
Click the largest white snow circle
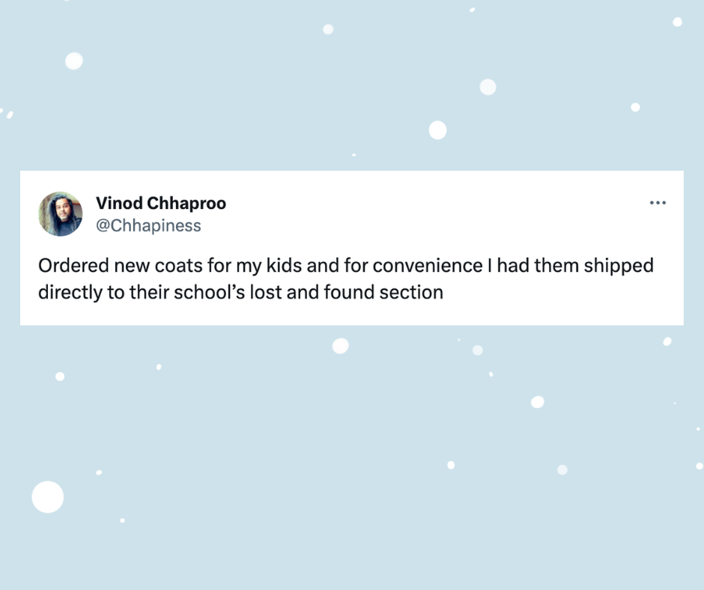point(48,497)
